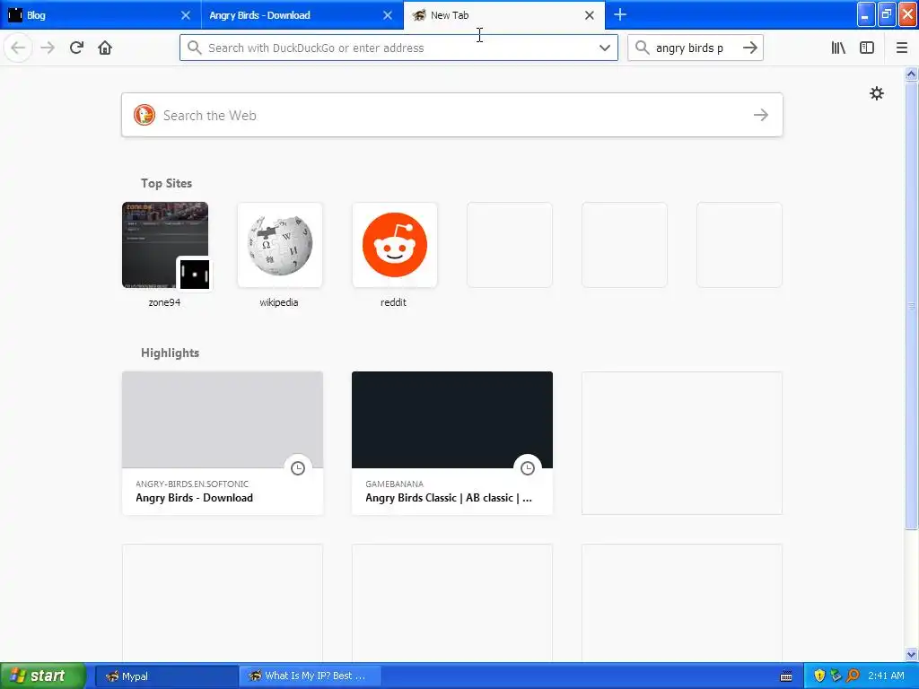
Task: Open Angry Birds - Download highlight card
Action: (x=223, y=443)
